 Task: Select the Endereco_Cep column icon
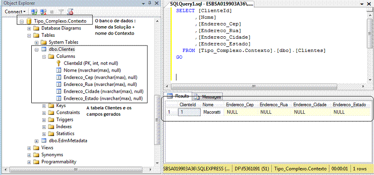point(58,77)
